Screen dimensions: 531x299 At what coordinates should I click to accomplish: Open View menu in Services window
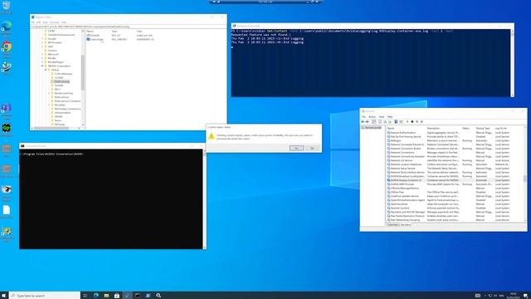382,117
